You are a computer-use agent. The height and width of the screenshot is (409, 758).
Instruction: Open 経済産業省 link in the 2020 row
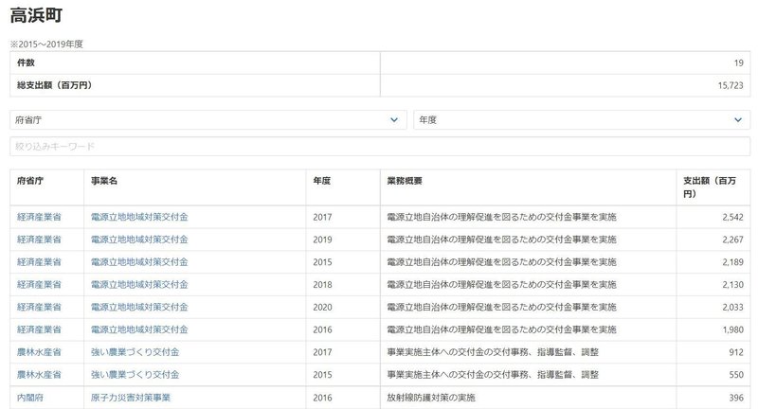[x=39, y=307]
